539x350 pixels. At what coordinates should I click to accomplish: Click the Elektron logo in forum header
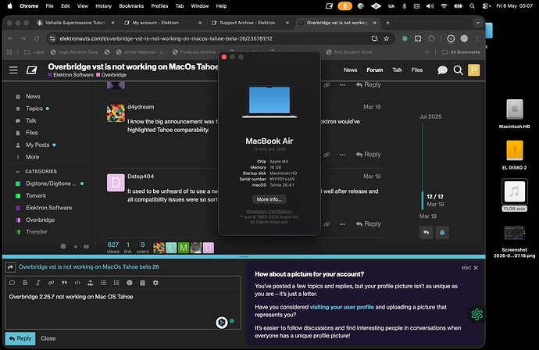tap(31, 70)
